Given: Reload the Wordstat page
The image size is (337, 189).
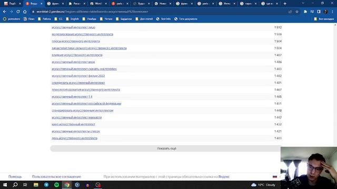Looking at the screenshot, I should tap(18, 12).
